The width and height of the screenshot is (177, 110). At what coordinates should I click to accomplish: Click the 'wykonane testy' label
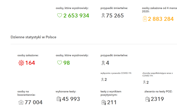[x=66, y=91]
